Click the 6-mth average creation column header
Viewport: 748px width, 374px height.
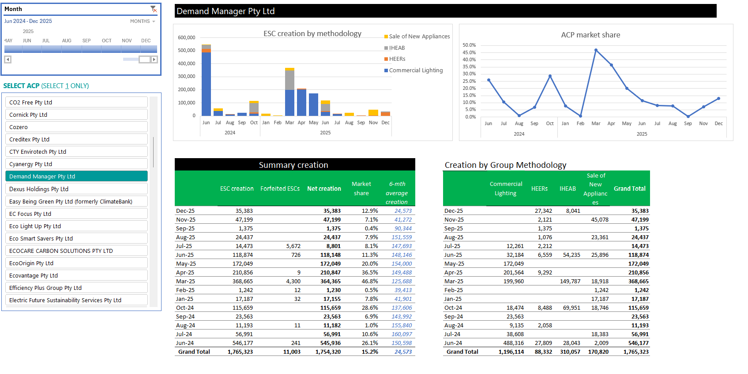click(x=397, y=193)
